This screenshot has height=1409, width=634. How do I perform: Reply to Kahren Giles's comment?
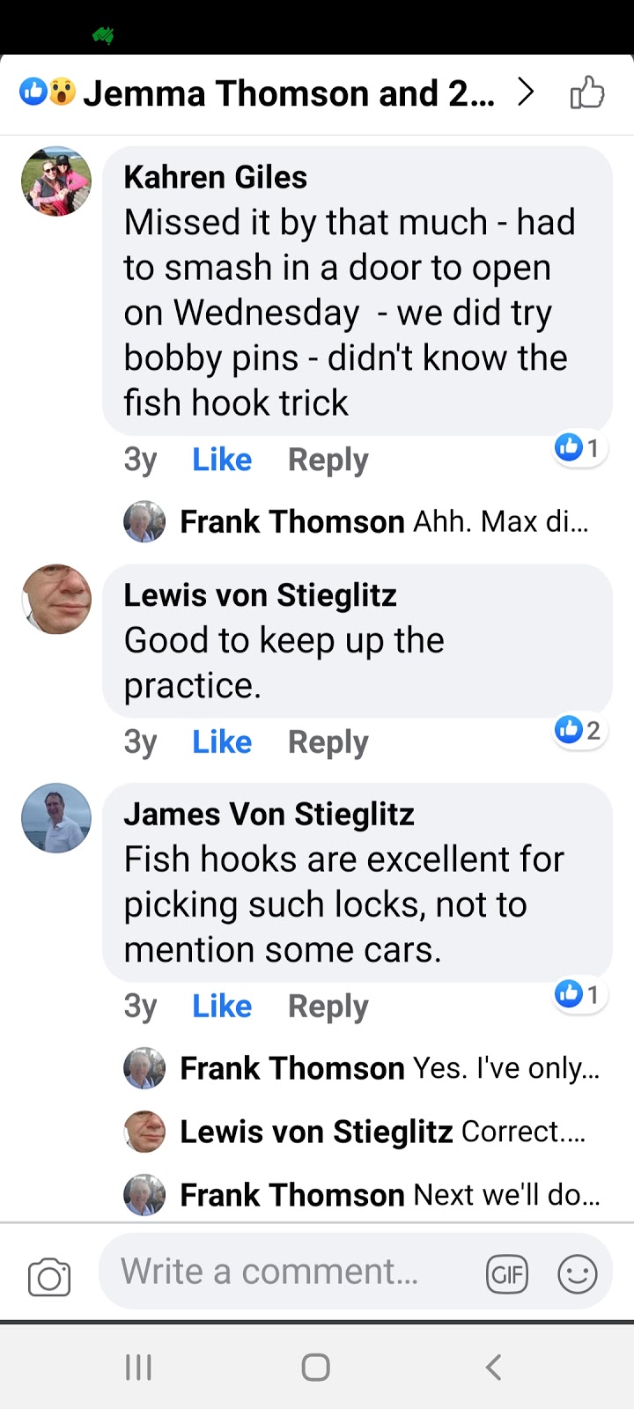[x=328, y=460]
